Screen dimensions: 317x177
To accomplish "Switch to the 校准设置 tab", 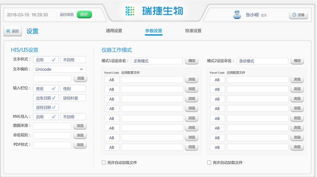I will click(x=193, y=31).
